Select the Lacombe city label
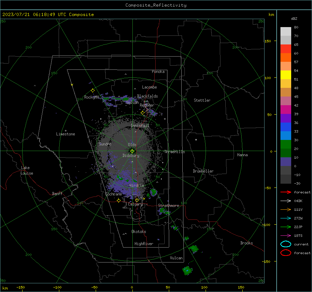The width and height of the screenshot is (312, 292). click(149, 87)
